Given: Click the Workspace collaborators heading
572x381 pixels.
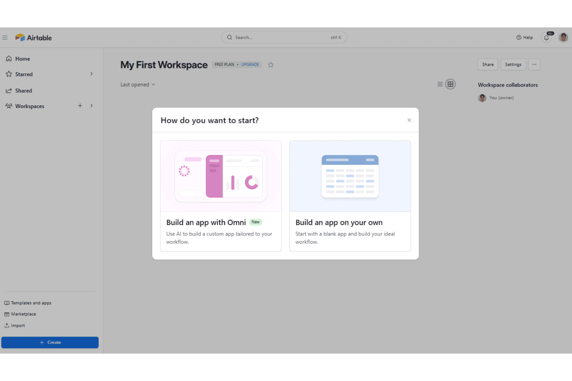Looking at the screenshot, I should 508,85.
